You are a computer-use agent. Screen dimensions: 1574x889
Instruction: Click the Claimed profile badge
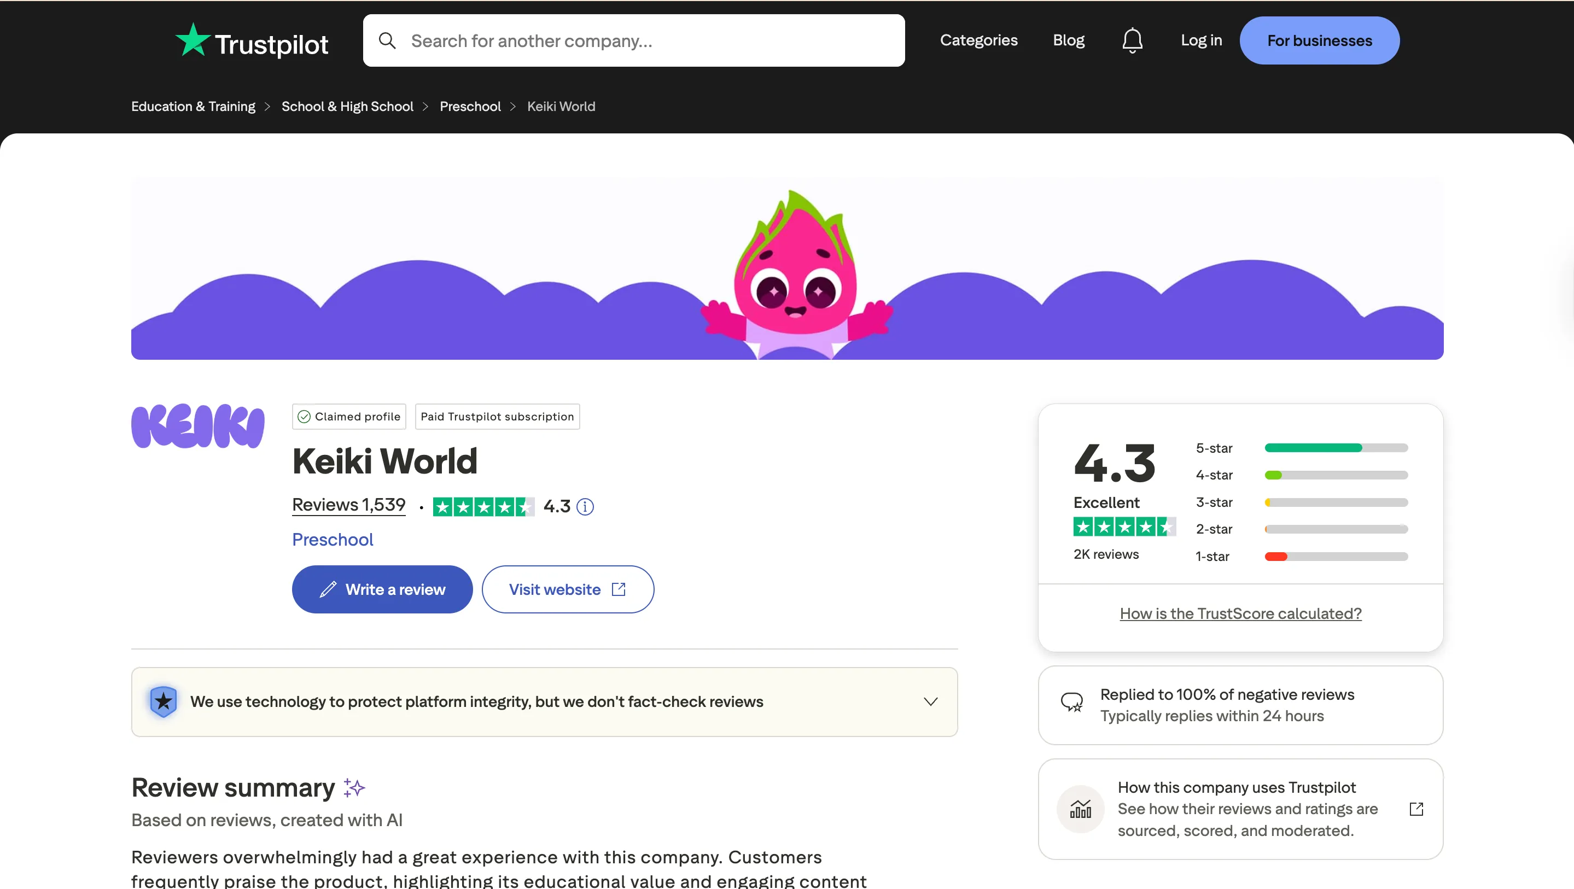[x=349, y=417]
